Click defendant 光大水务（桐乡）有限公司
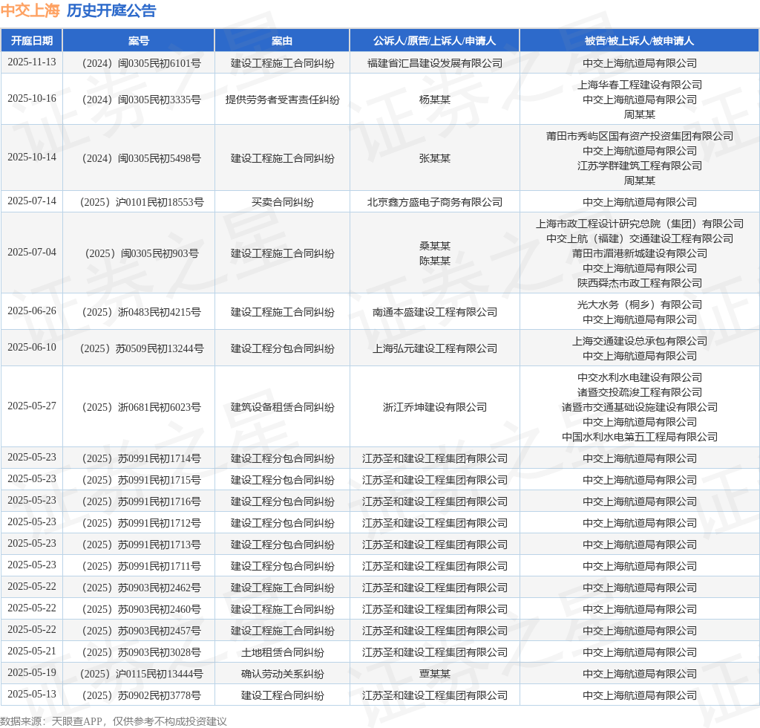760x728 pixels. click(x=639, y=305)
